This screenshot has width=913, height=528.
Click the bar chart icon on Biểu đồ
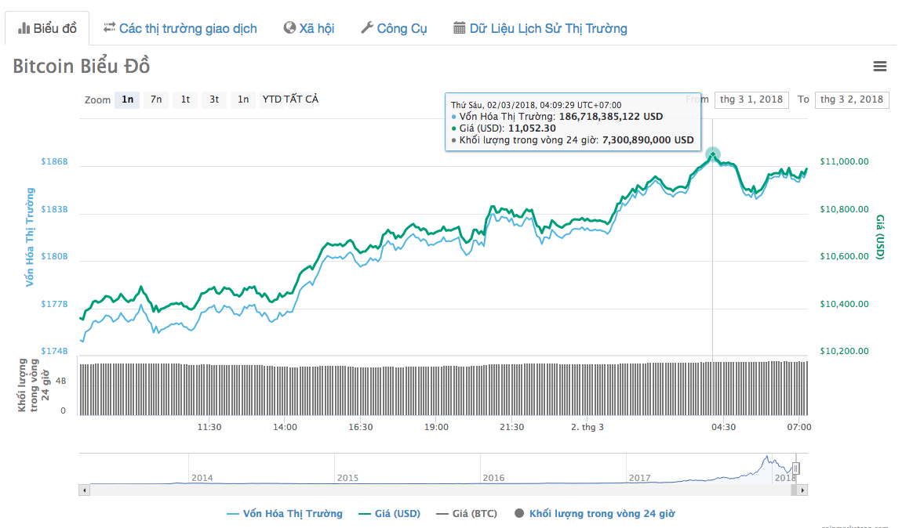coord(24,28)
